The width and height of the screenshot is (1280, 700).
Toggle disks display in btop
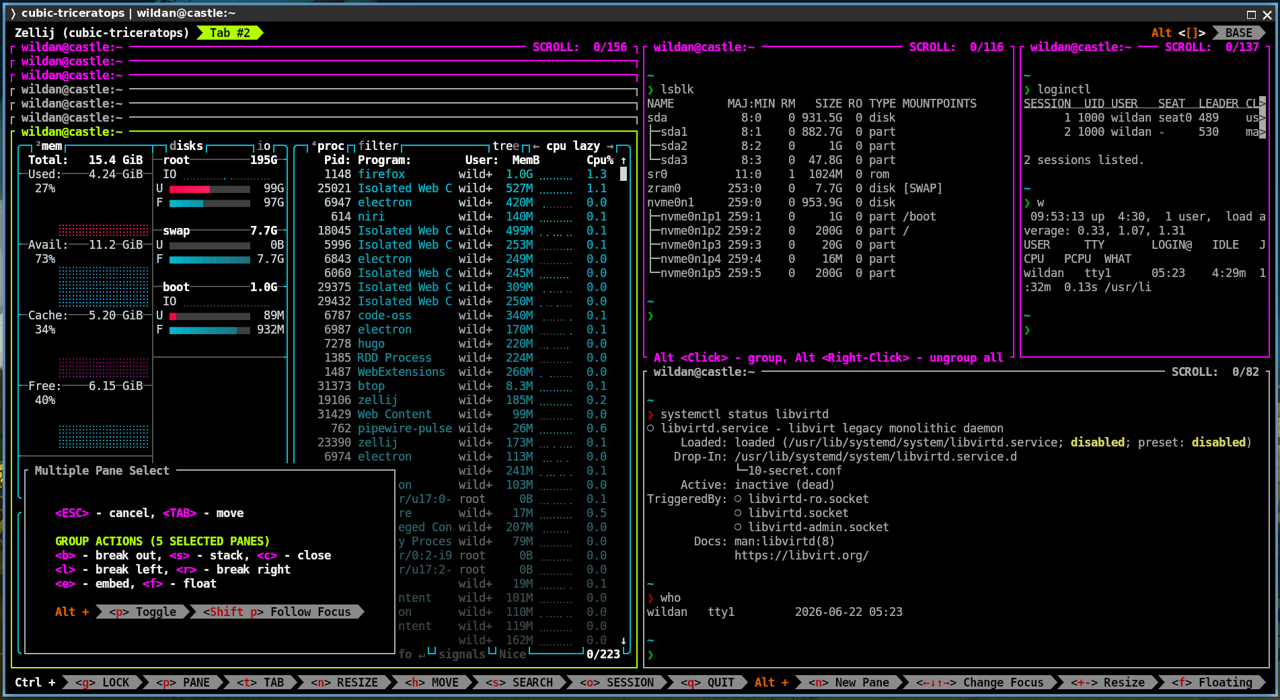click(186, 146)
